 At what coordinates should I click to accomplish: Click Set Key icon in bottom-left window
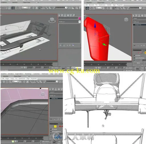(x=54, y=143)
